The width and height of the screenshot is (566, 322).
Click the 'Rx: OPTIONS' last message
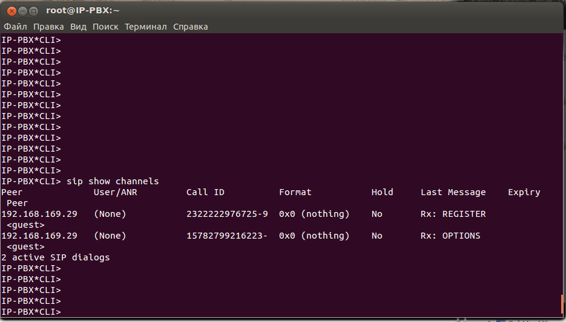(x=450, y=236)
